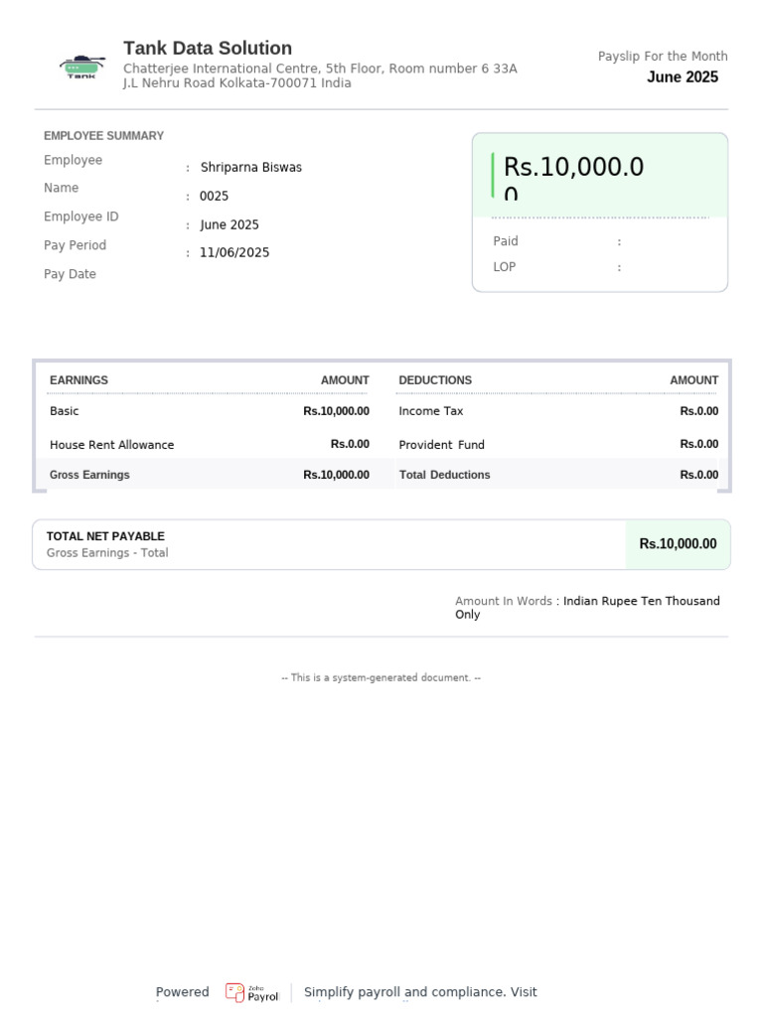Click the Tank company logo
Image resolution: width=763 pixels, height=1017 pixels.
point(82,67)
